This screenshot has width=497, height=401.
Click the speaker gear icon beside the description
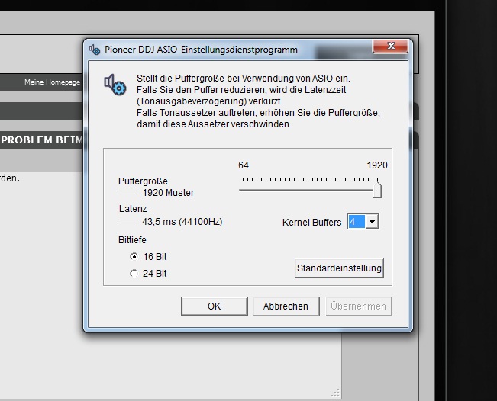(115, 85)
